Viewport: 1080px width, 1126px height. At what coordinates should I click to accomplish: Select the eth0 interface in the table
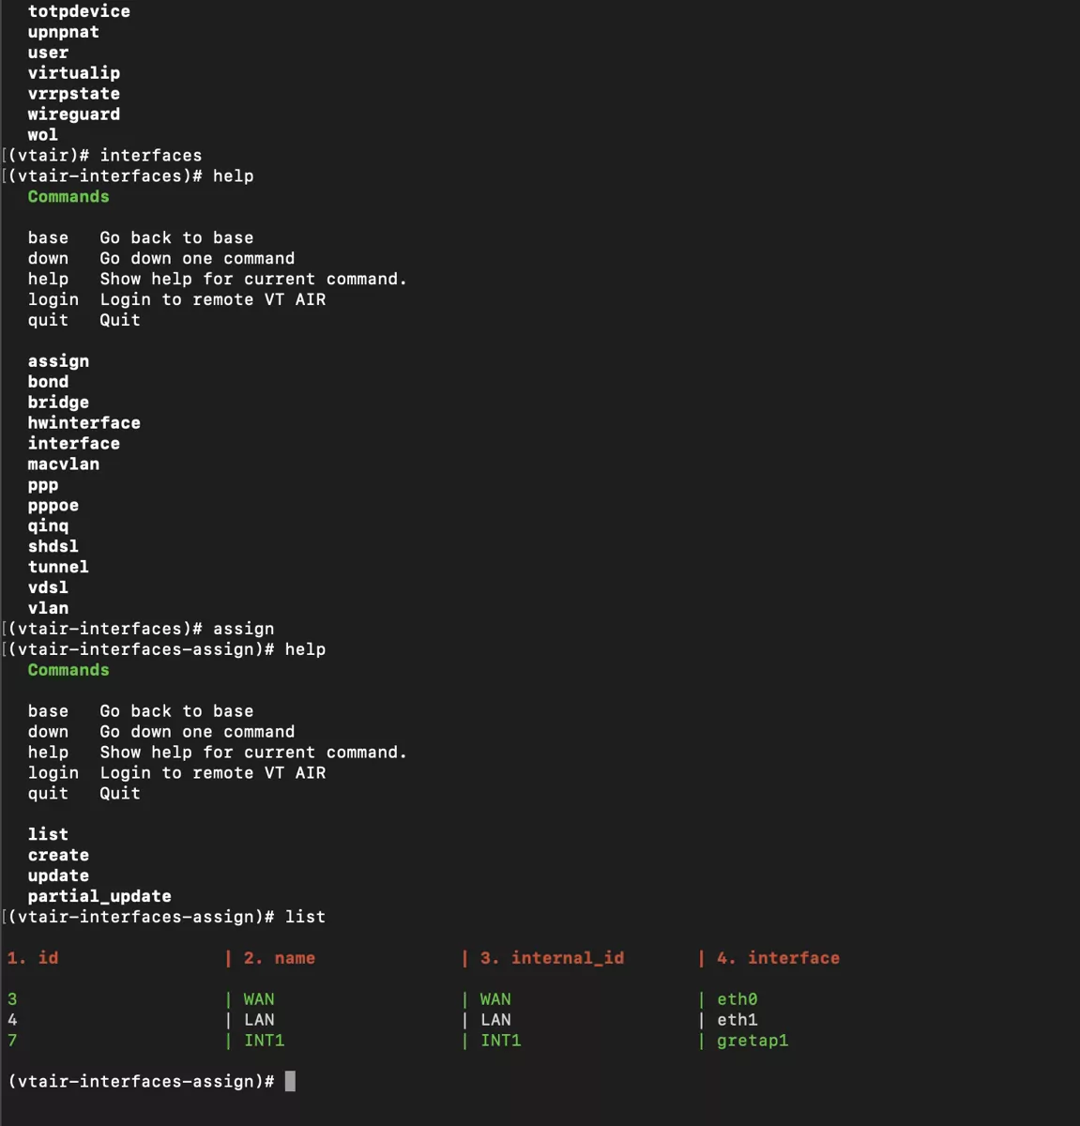point(738,999)
